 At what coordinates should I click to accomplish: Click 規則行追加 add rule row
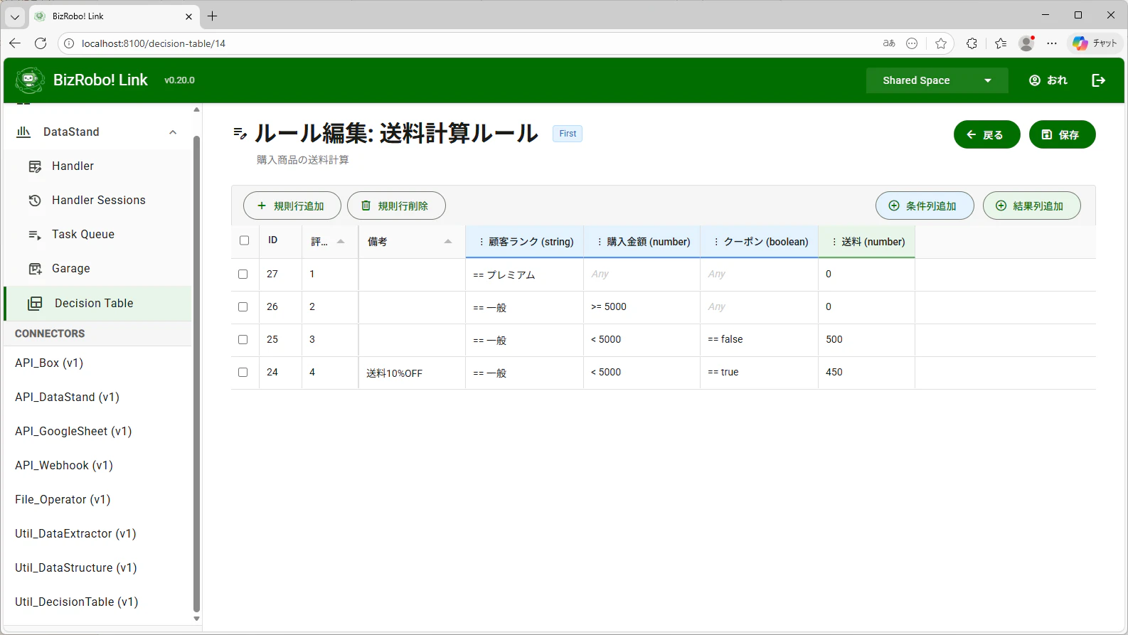pyautogui.click(x=292, y=206)
